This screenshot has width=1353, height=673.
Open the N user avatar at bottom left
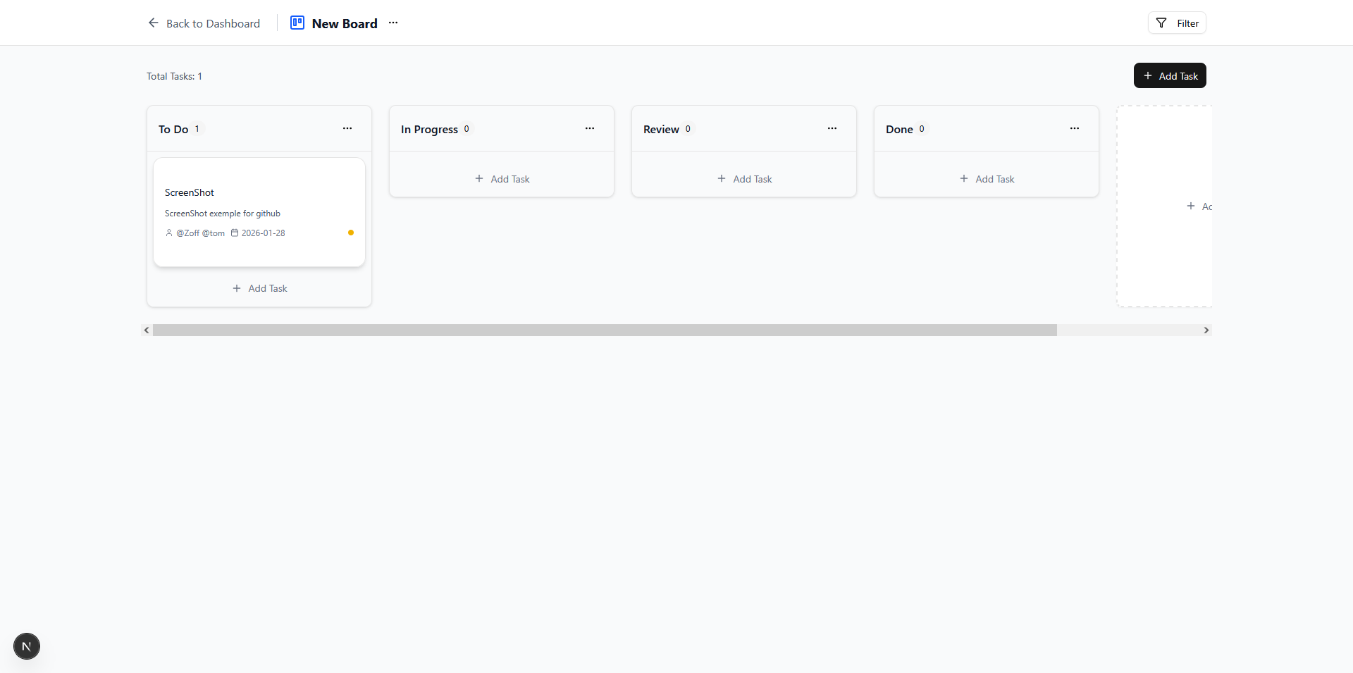(x=26, y=646)
